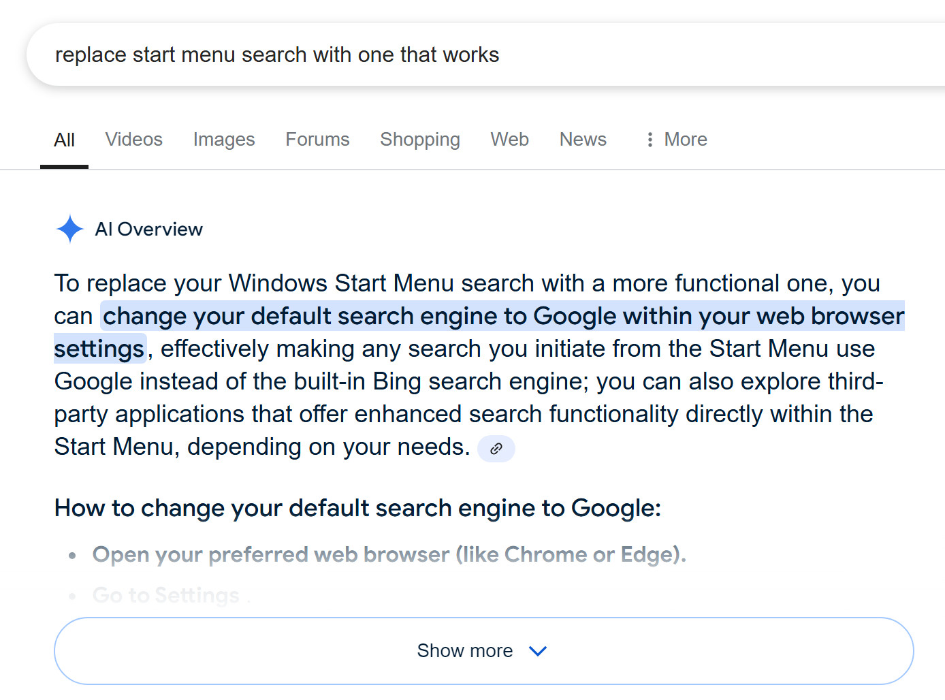Viewport: 945px width, 700px height.
Task: Open the source link chip after the summary paragraph
Action: [x=496, y=448]
